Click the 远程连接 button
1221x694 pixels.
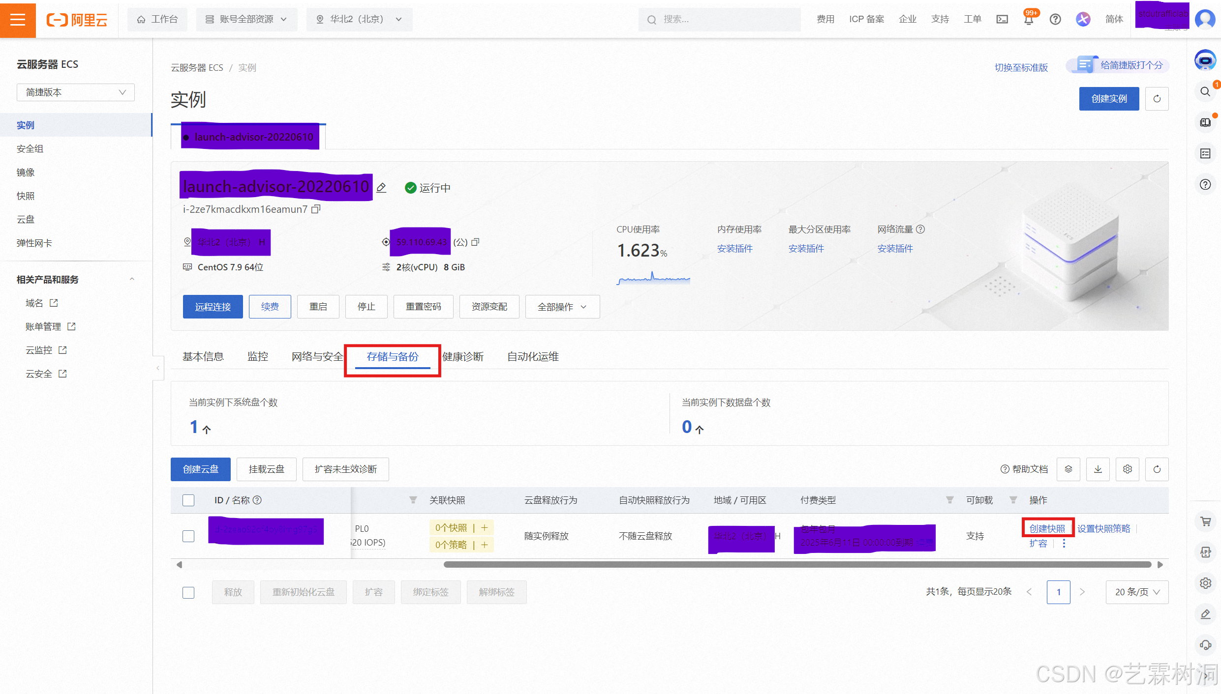coord(213,307)
